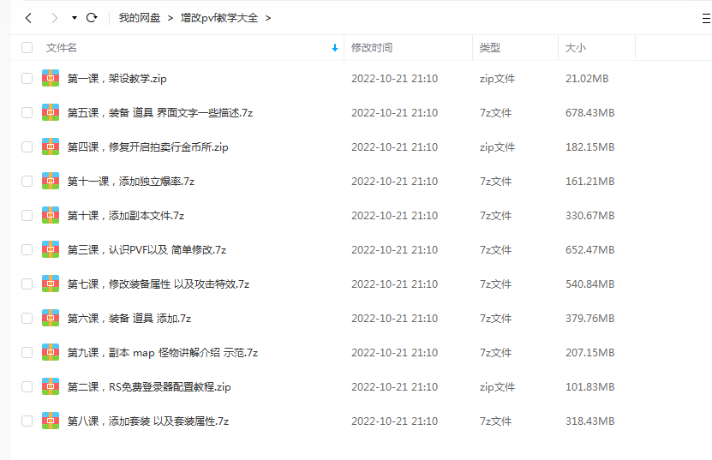
Task: Check the box for 第五课 file
Action: (27, 112)
